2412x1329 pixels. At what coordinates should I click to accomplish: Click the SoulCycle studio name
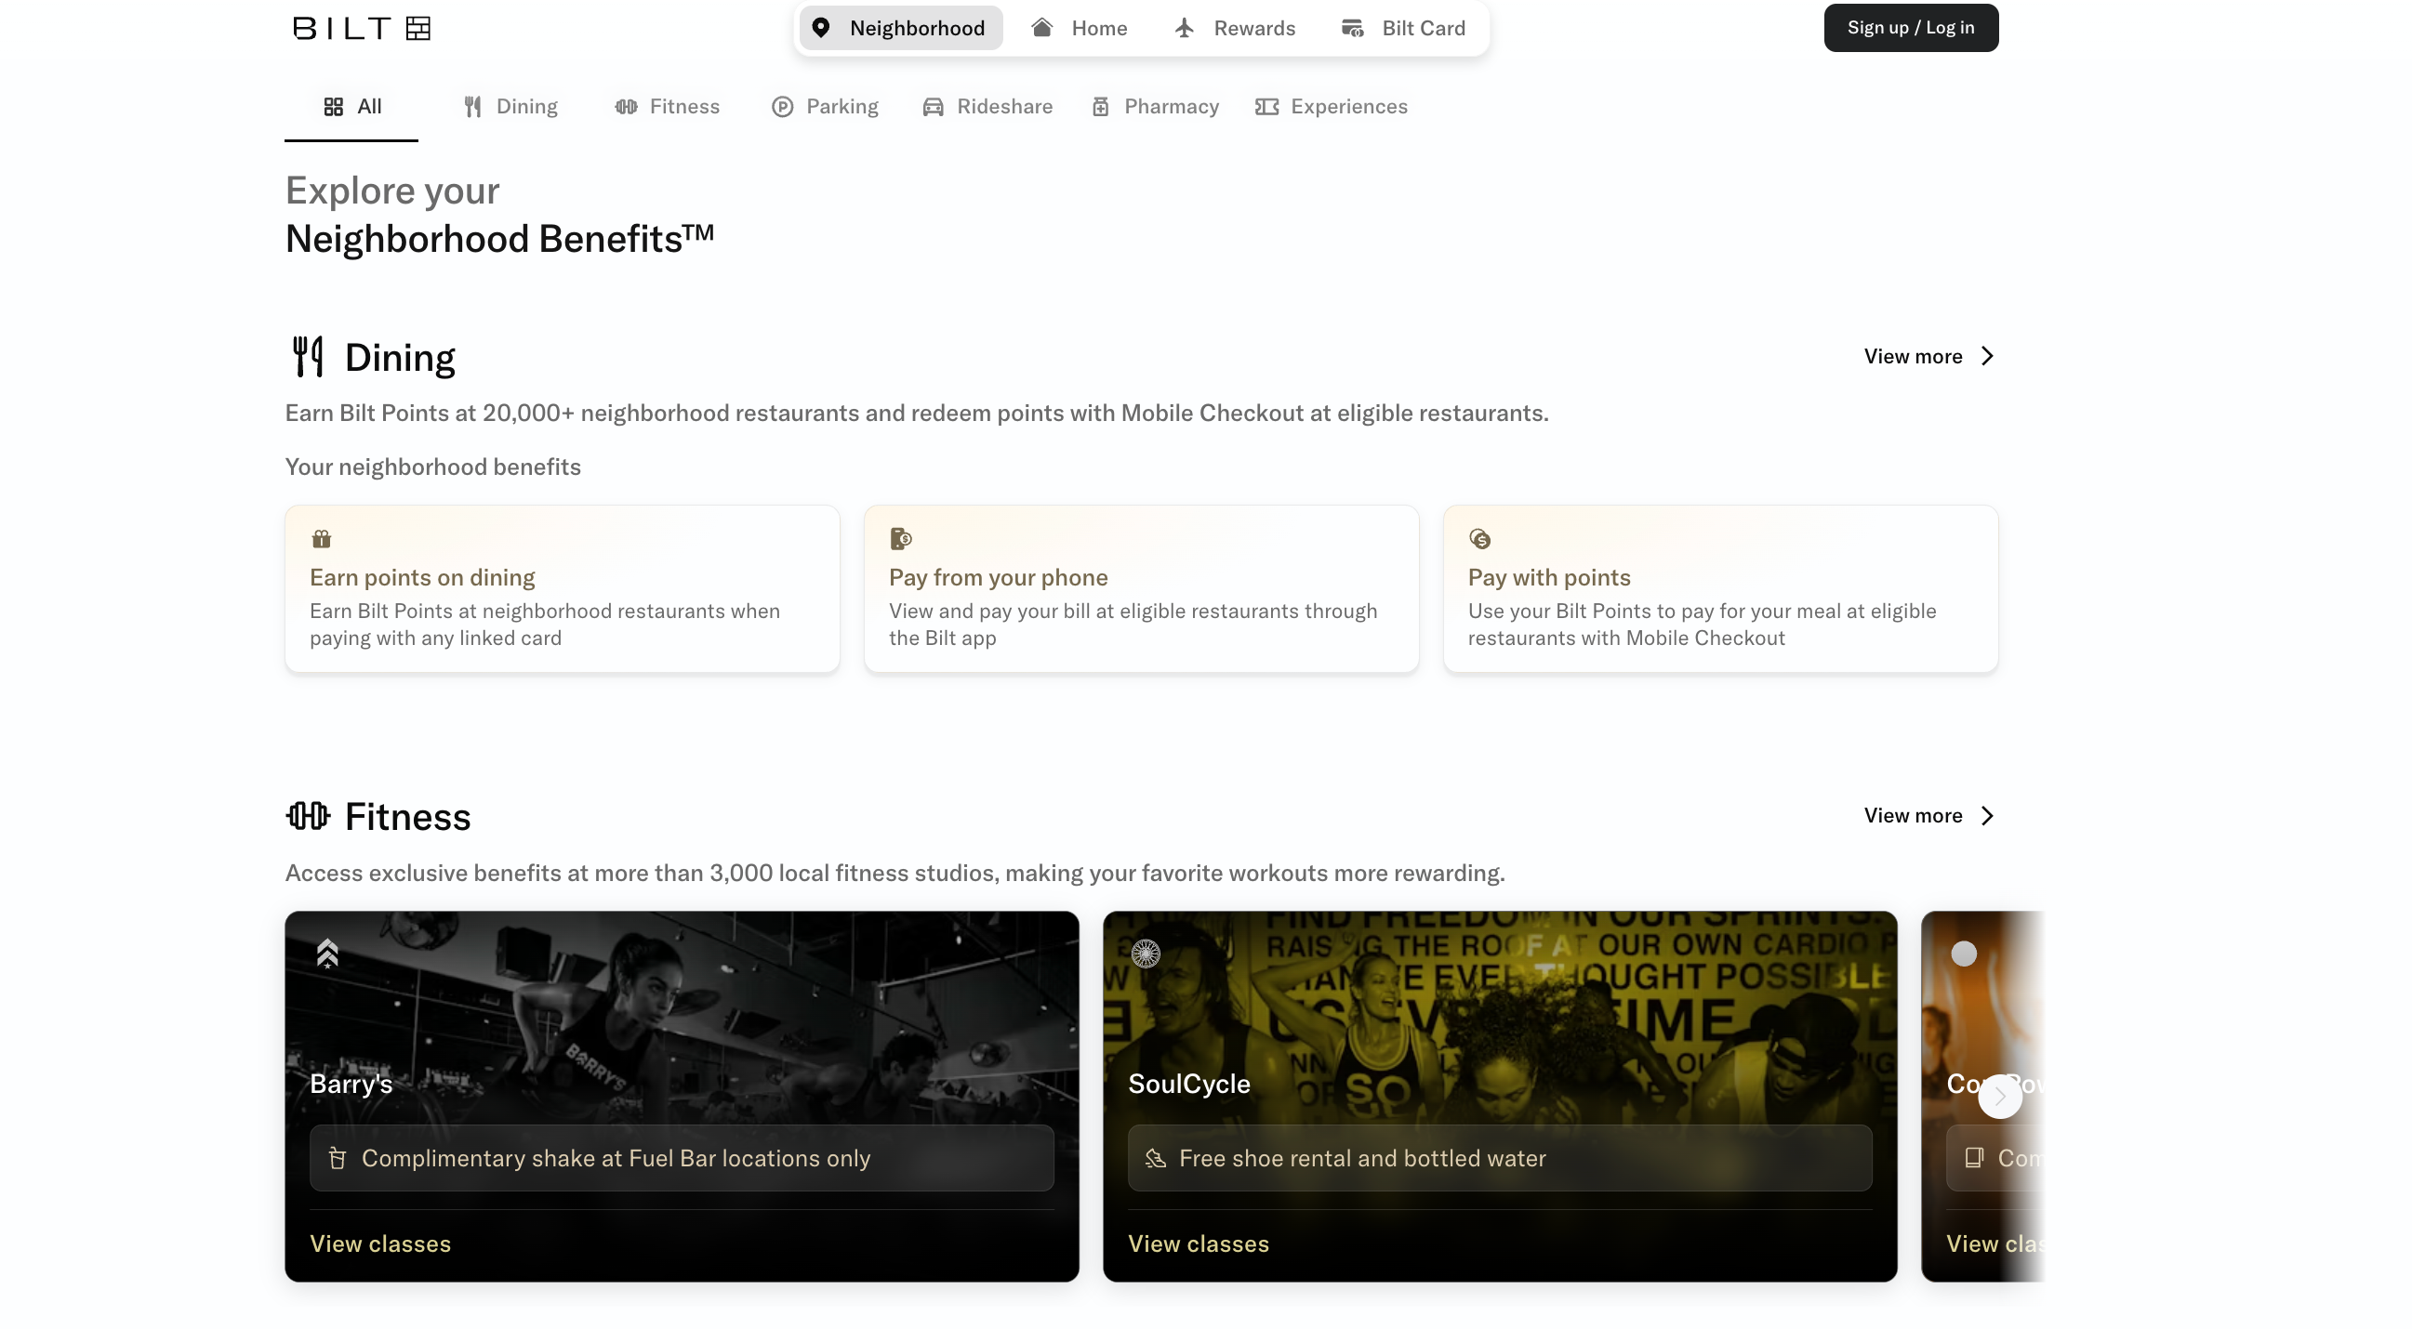click(1189, 1084)
